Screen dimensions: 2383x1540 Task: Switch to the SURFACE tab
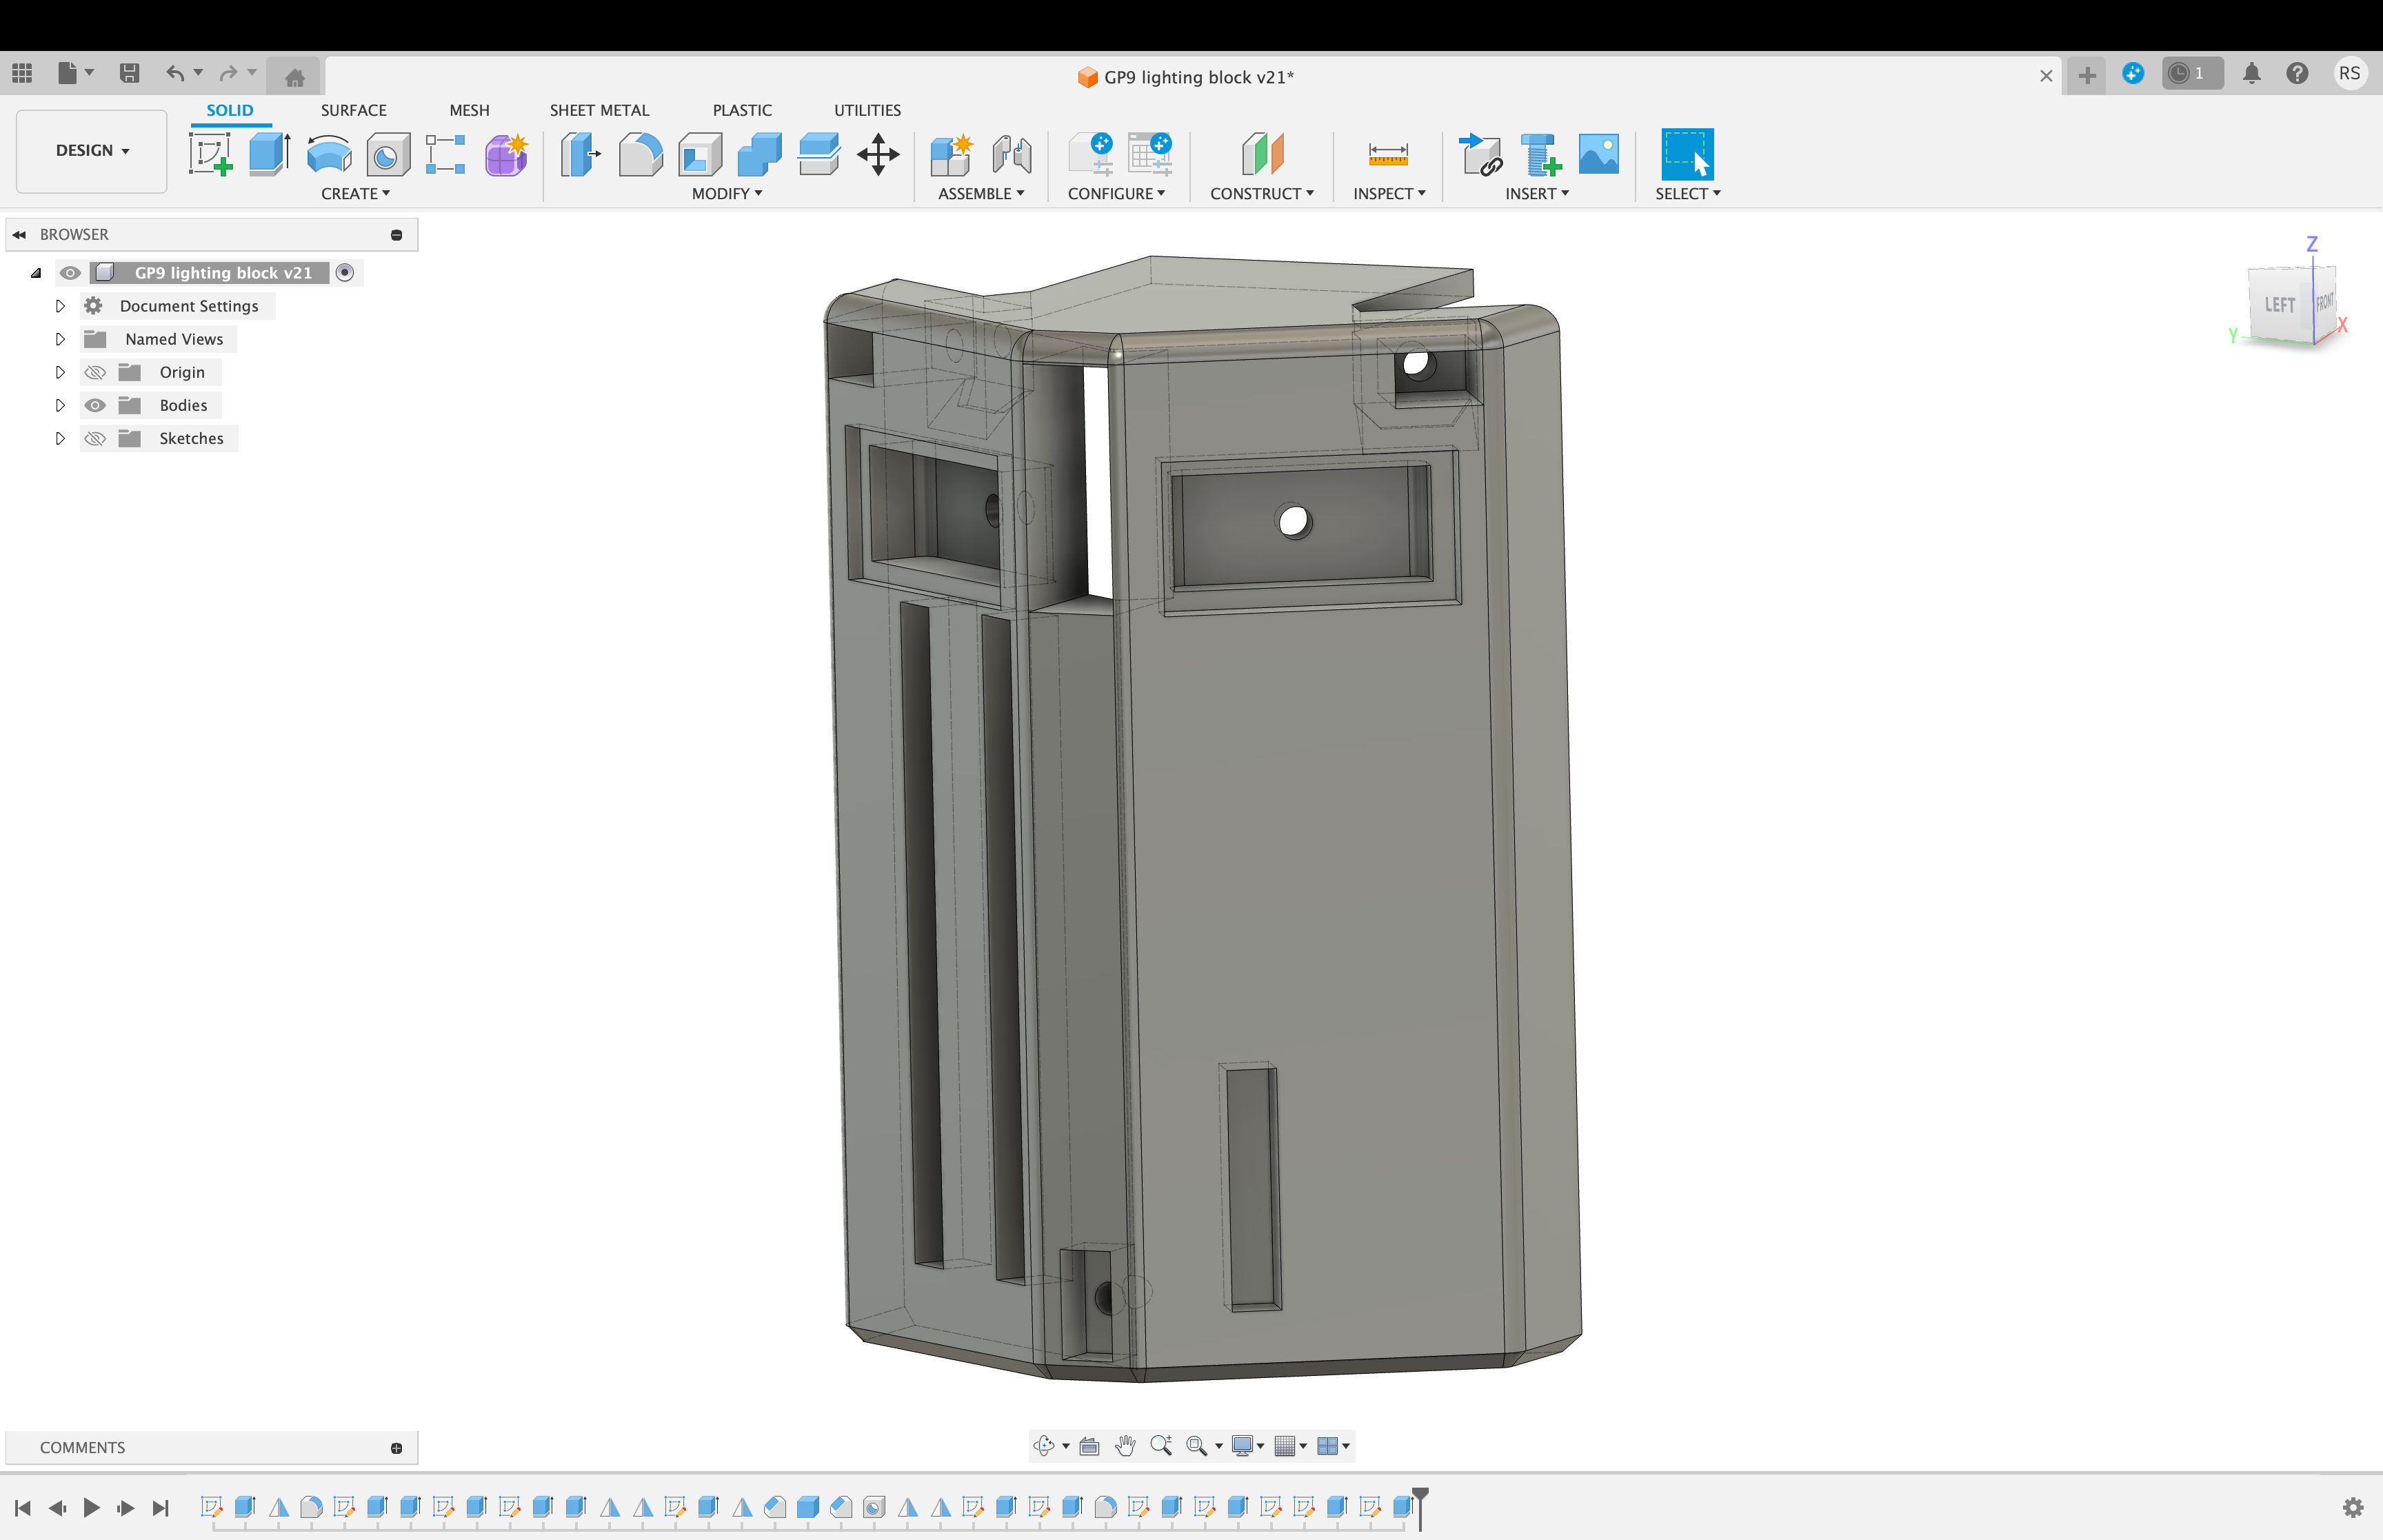point(353,110)
